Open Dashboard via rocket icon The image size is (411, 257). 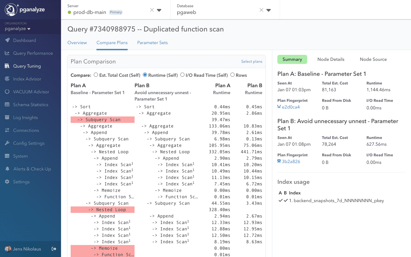pos(7,40)
